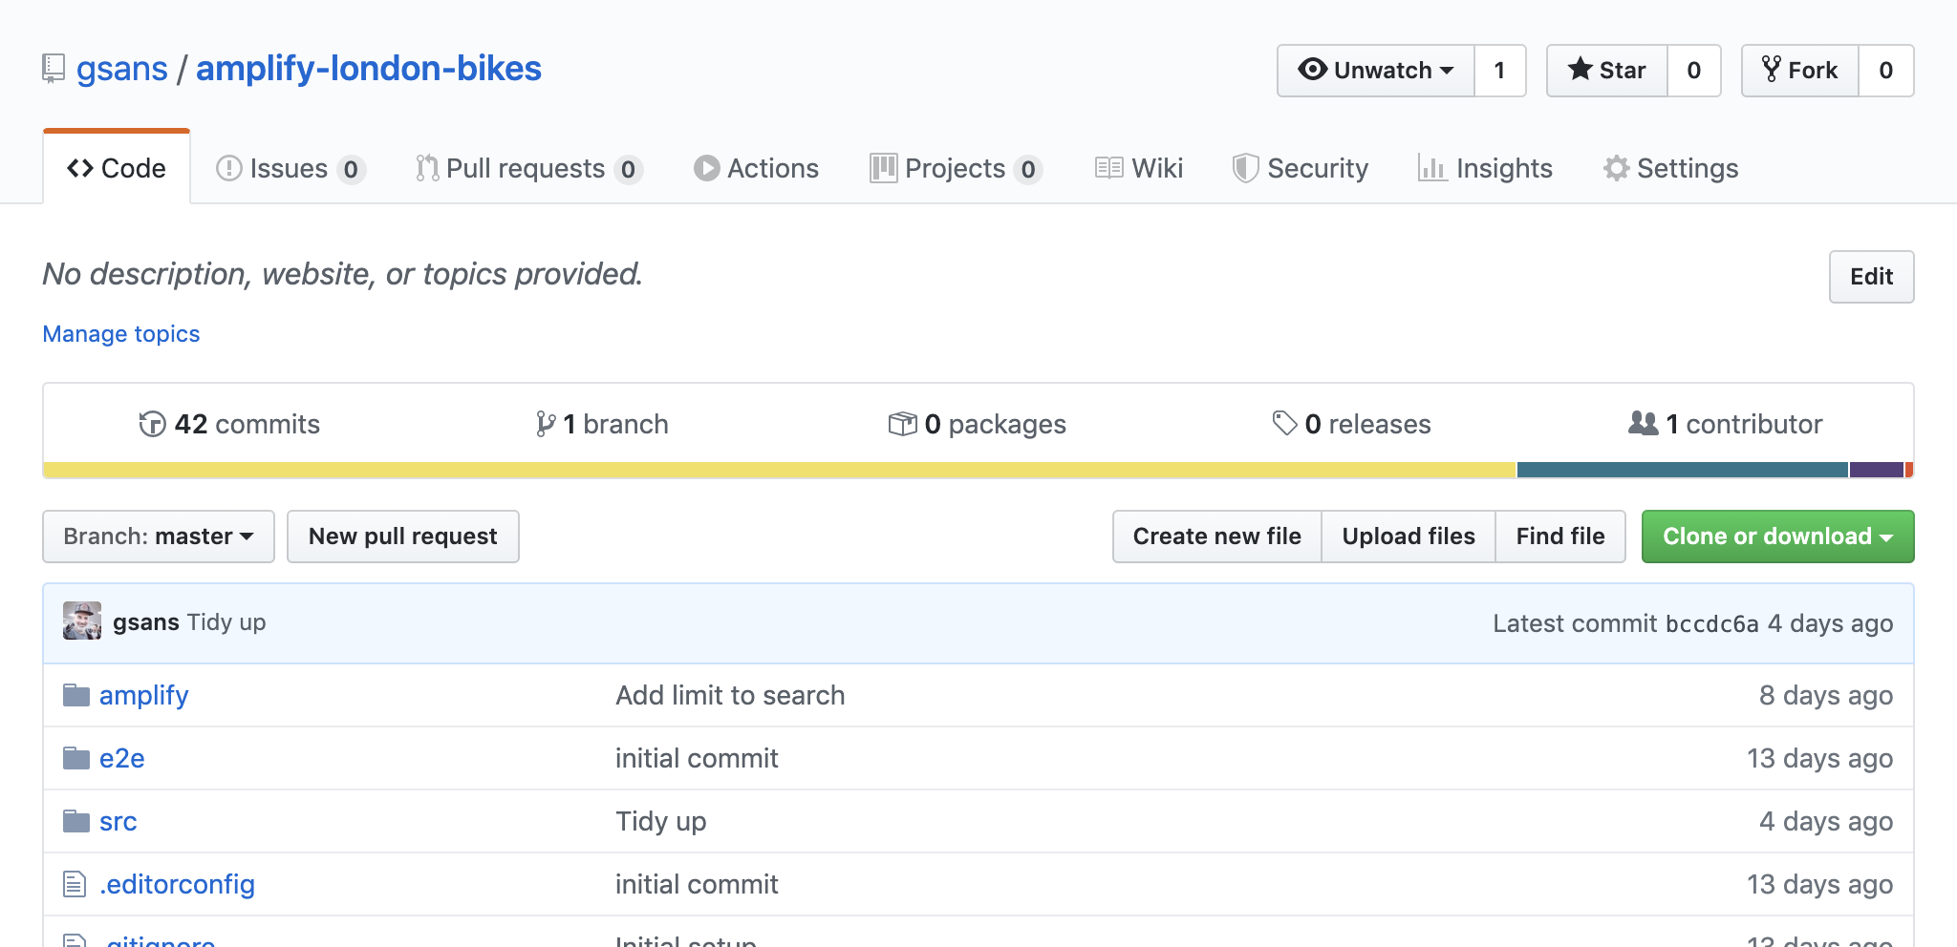Star the amplify-london-bikes repository
The height and width of the screenshot is (947, 1957).
click(1607, 71)
